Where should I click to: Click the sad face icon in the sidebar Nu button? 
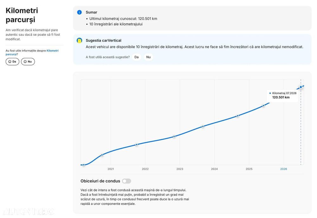25,61
